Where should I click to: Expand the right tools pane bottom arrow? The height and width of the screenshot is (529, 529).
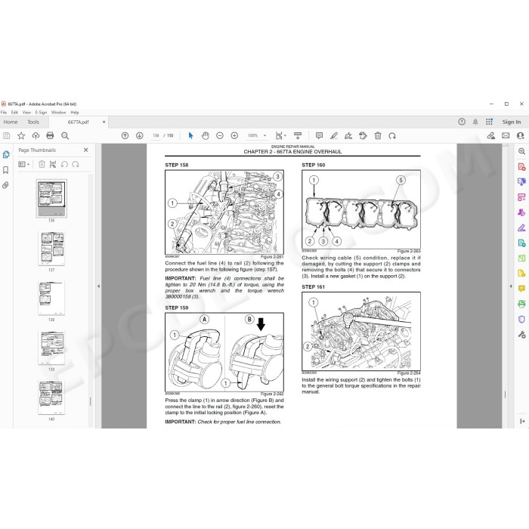coord(522,421)
